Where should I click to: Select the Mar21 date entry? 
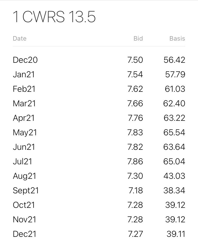(24, 103)
